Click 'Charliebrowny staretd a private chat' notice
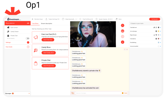Screen dimensions: 166x100 [86, 71]
